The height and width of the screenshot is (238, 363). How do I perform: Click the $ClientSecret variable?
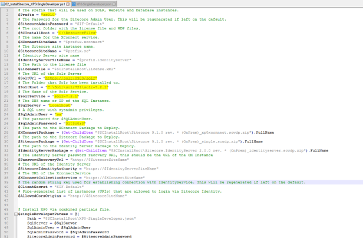coord(32,187)
